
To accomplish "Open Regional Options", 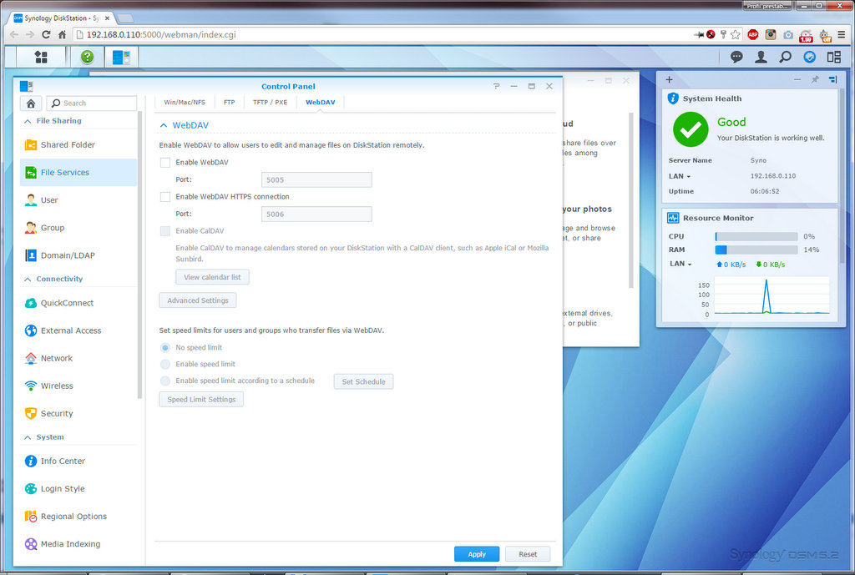I will tap(78, 516).
